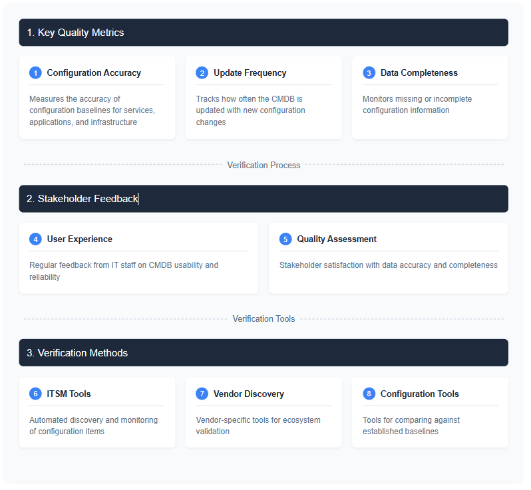The height and width of the screenshot is (490, 531).
Task: Click the number 6 badge beside ITSM Tools
Action: click(x=35, y=394)
